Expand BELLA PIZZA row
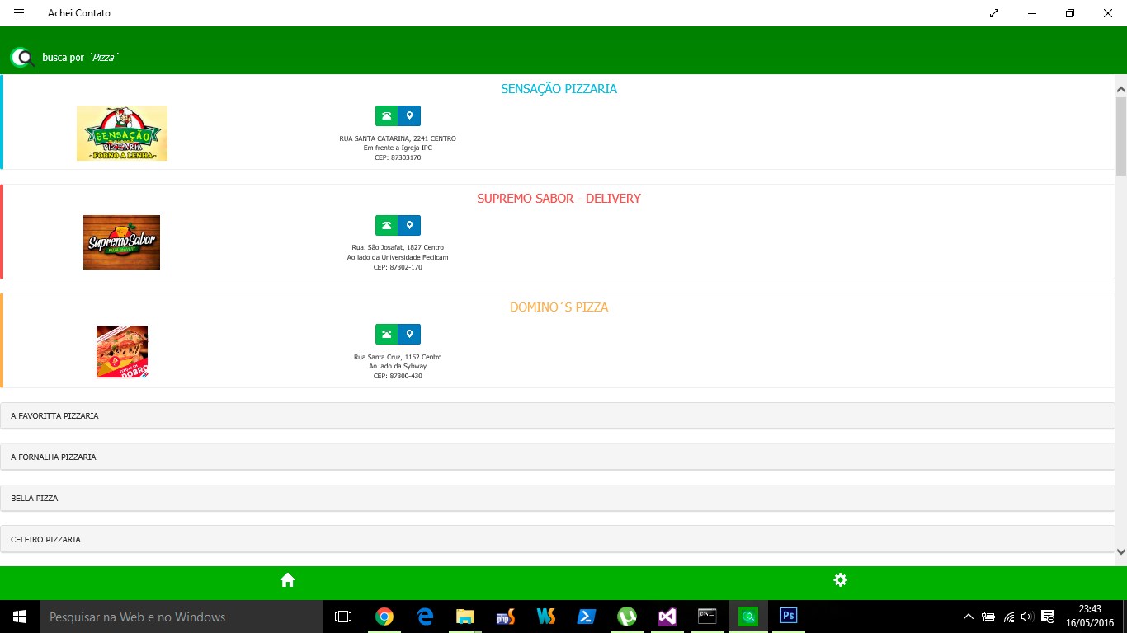Viewport: 1127px width, 633px height. coord(558,499)
